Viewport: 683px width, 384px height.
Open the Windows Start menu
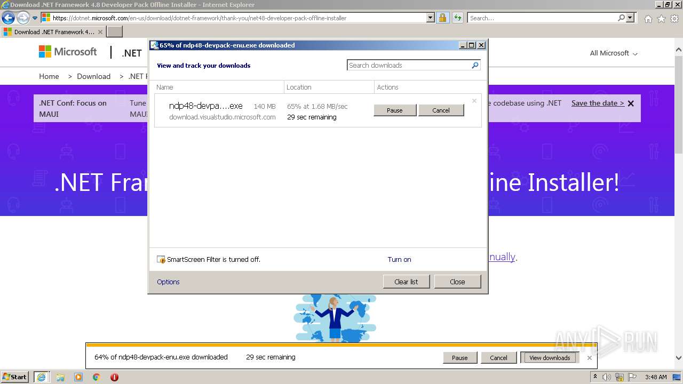coord(15,377)
